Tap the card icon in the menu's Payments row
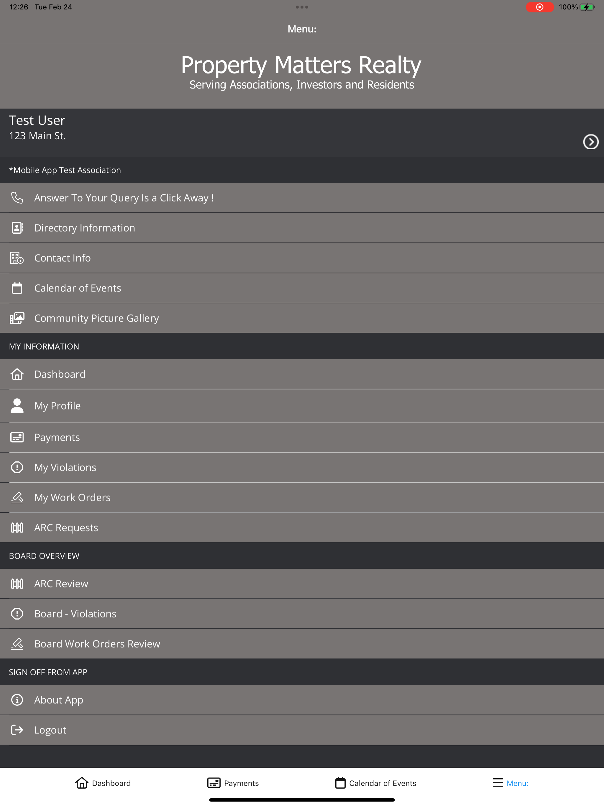Viewport: 604px width, 806px height. click(x=17, y=437)
